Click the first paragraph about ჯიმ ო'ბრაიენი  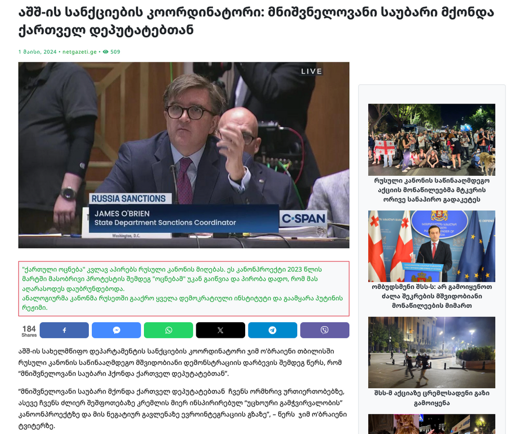pyautogui.click(x=180, y=363)
